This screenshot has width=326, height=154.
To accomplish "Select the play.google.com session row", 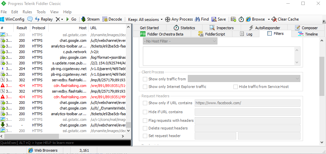I will click(x=63, y=57).
